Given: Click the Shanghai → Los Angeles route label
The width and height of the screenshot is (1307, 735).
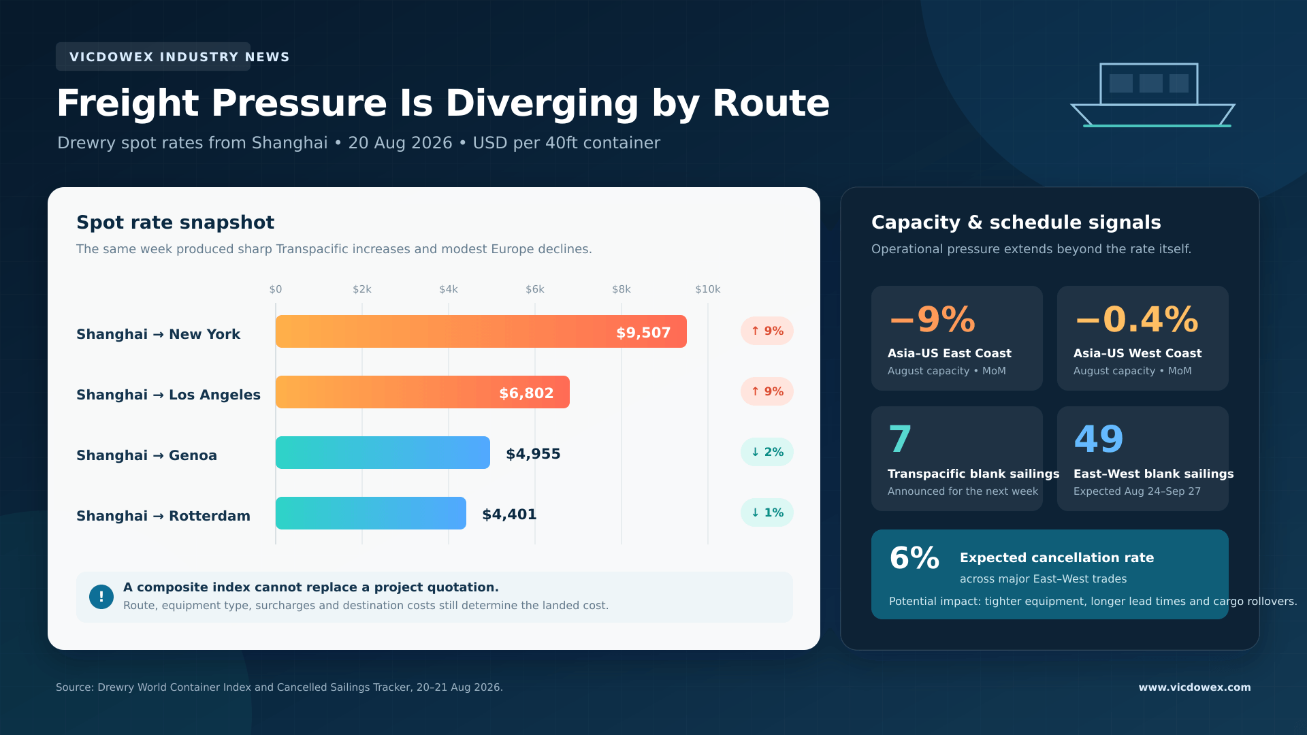Looking at the screenshot, I should pyautogui.click(x=168, y=395).
